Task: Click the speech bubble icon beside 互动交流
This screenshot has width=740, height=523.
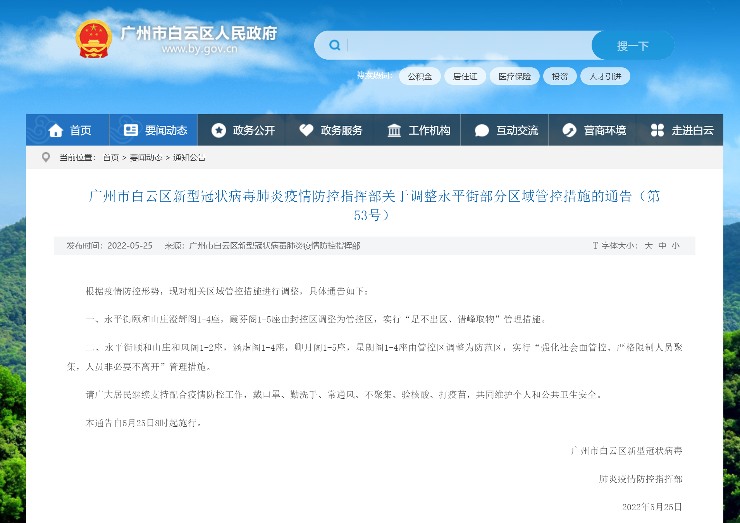Action: pyautogui.click(x=482, y=130)
